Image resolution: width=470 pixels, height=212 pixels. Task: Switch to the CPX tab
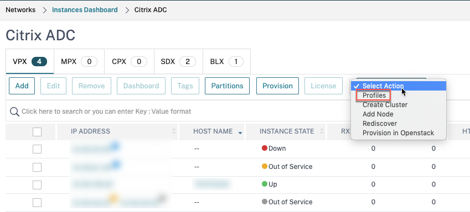pos(129,62)
